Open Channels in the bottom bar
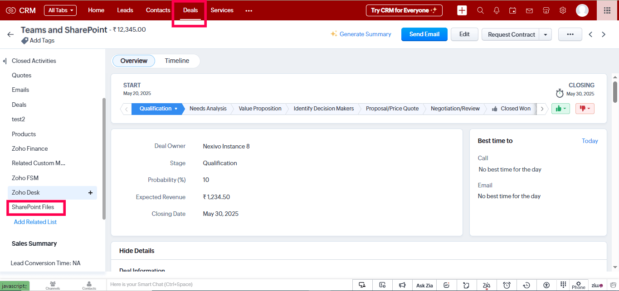 [53, 285]
